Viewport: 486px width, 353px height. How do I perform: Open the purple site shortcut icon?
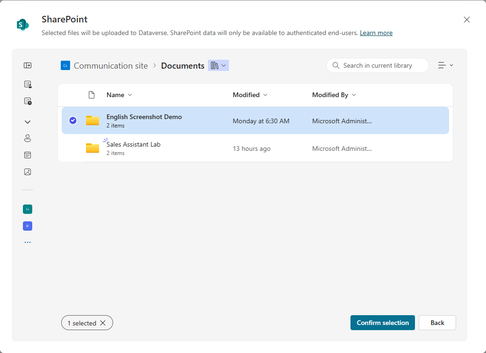click(x=28, y=226)
